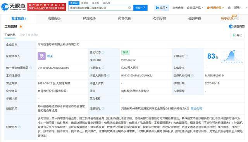Click the 导出 export button

[238, 35]
